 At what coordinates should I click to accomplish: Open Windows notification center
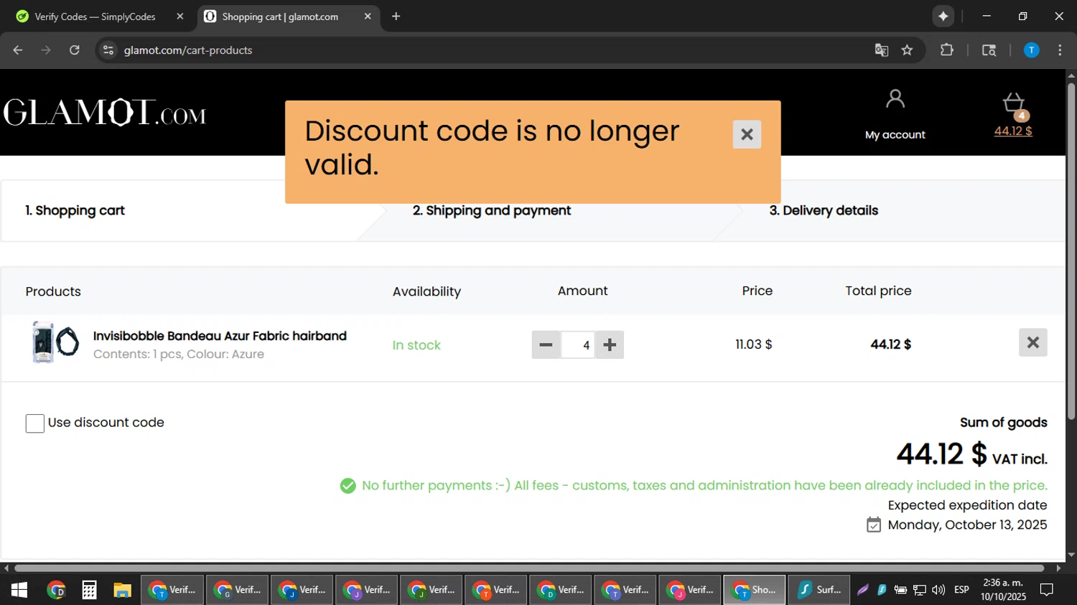(x=1047, y=590)
